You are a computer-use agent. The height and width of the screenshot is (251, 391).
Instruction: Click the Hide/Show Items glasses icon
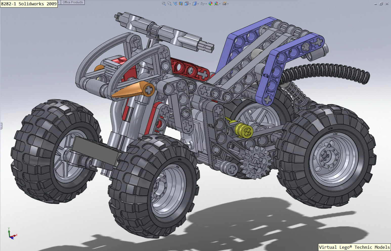coord(202,4)
